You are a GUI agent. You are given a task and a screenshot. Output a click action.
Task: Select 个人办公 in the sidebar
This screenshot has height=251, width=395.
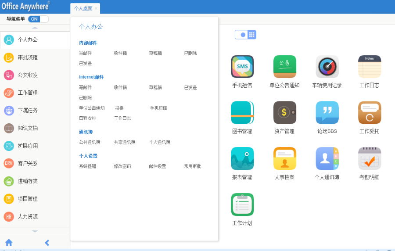[35, 40]
